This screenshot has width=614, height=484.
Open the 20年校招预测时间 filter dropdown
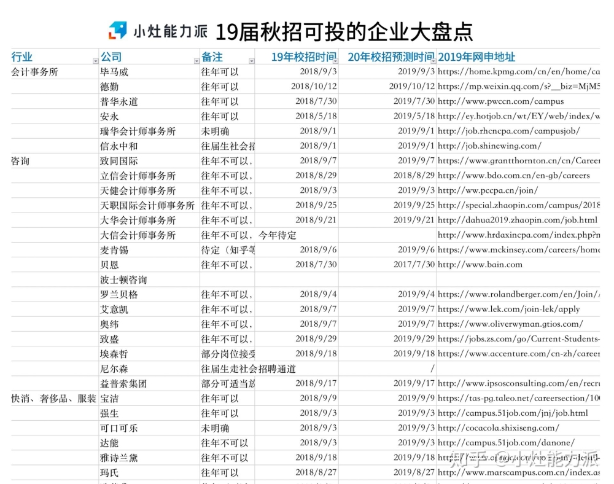coord(433,61)
